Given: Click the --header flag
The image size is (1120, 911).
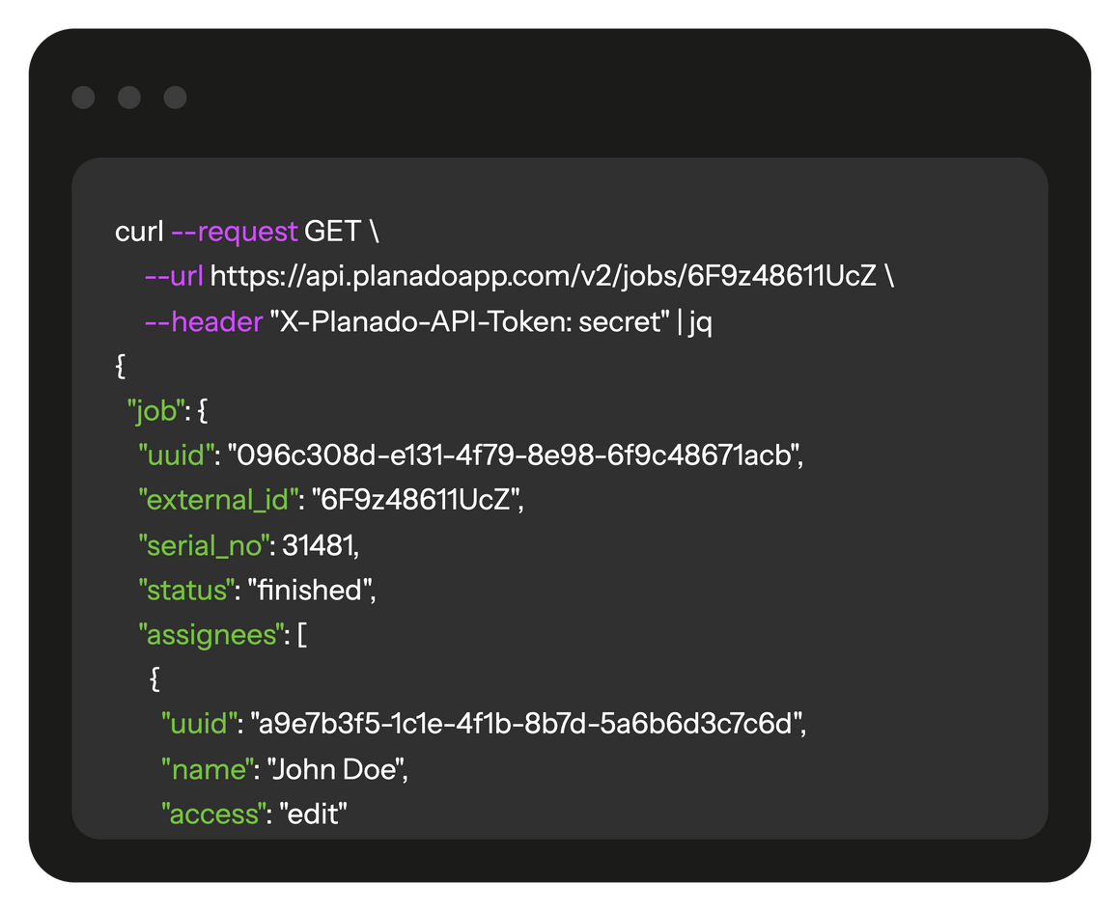Looking at the screenshot, I should click(x=204, y=321).
